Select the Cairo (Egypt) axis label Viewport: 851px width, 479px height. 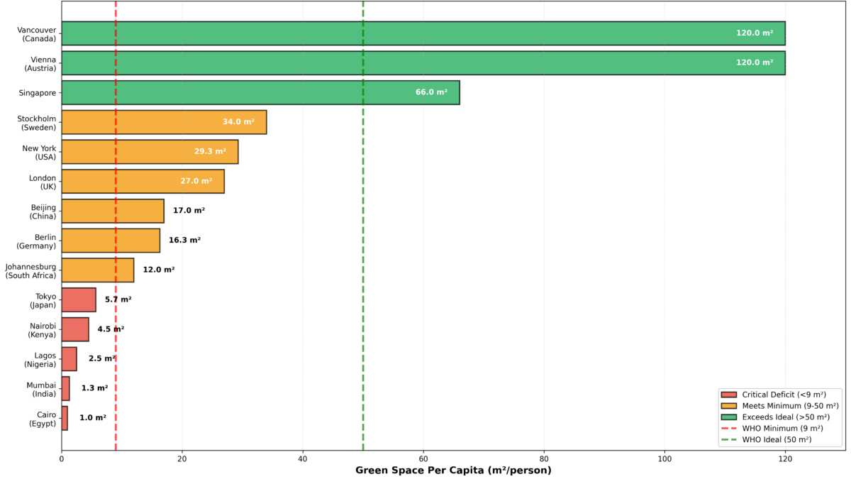pyautogui.click(x=43, y=419)
